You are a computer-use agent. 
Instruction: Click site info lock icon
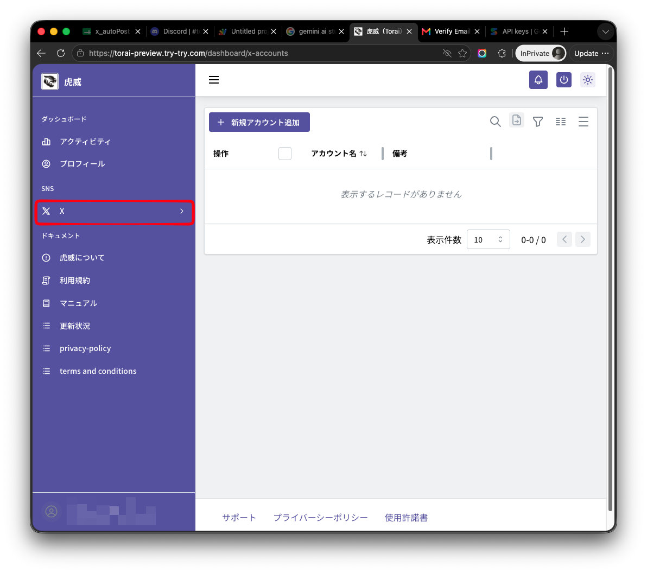tap(80, 53)
